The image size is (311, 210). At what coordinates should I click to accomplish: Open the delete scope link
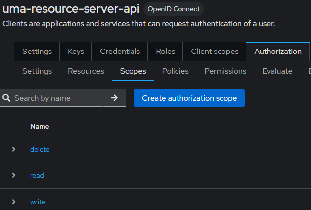click(x=40, y=149)
